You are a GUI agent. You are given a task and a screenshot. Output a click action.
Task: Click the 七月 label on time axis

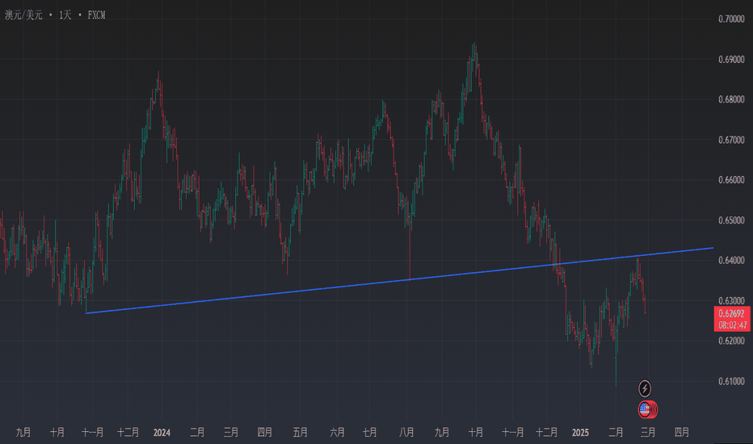point(371,432)
